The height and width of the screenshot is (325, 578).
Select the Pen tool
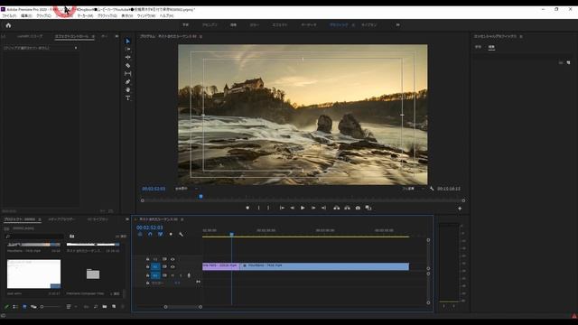(128, 82)
